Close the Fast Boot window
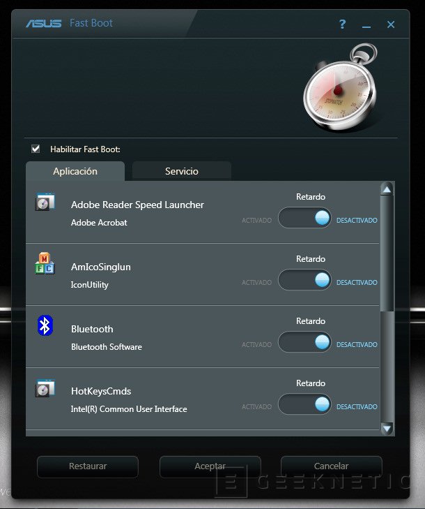The width and height of the screenshot is (425, 509). pyautogui.click(x=391, y=24)
